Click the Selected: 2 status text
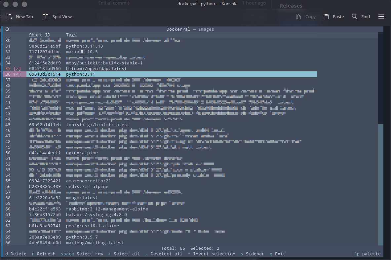 [205, 248]
